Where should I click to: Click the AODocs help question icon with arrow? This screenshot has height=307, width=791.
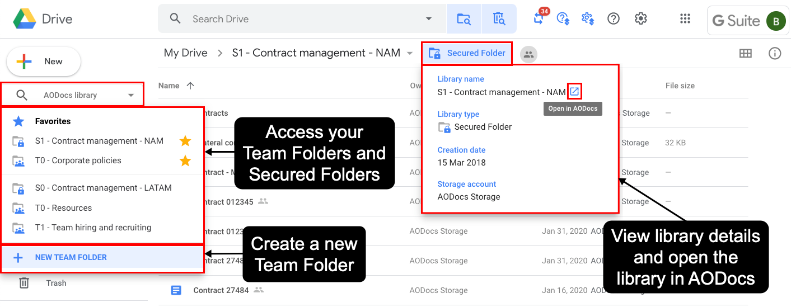tap(563, 18)
